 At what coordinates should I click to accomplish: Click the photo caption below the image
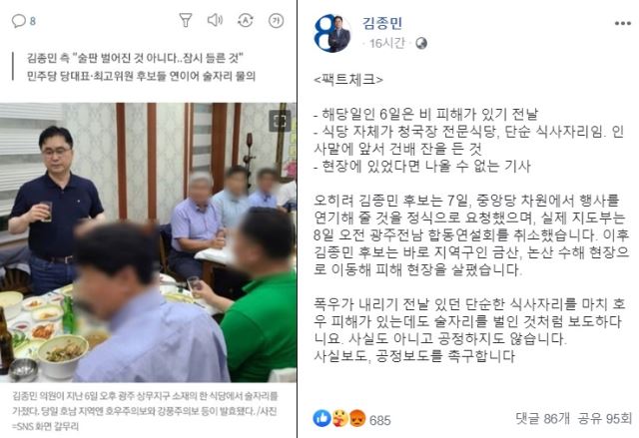pos(145,411)
